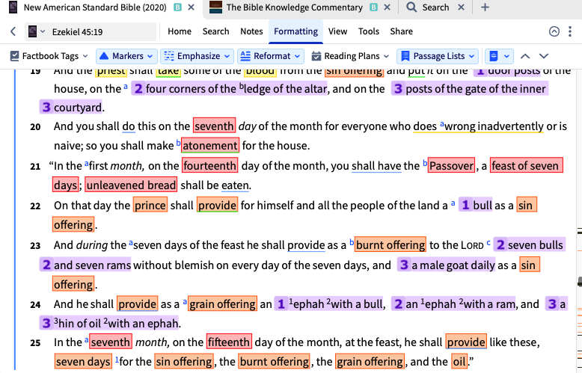Open the Reading Plans dropdown
The image size is (582, 373).
tap(350, 56)
